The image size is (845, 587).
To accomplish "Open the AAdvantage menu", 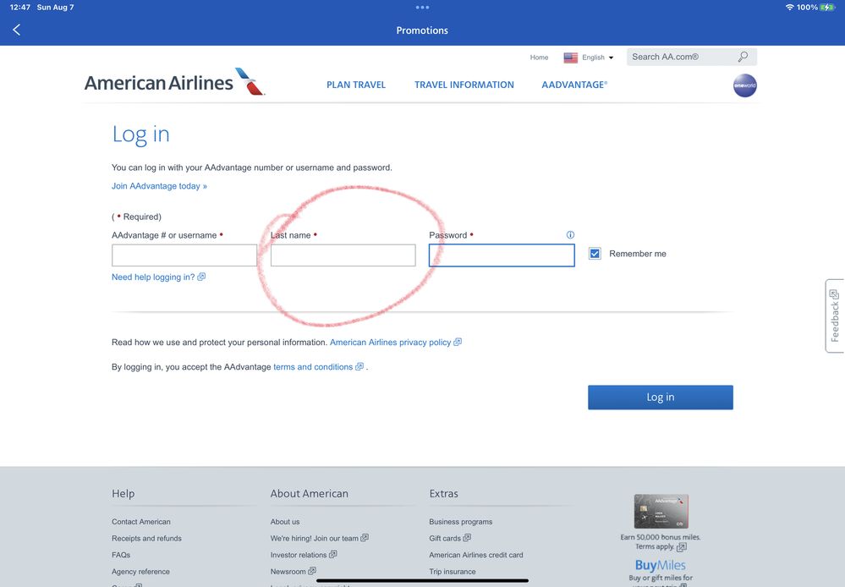I will coord(574,85).
